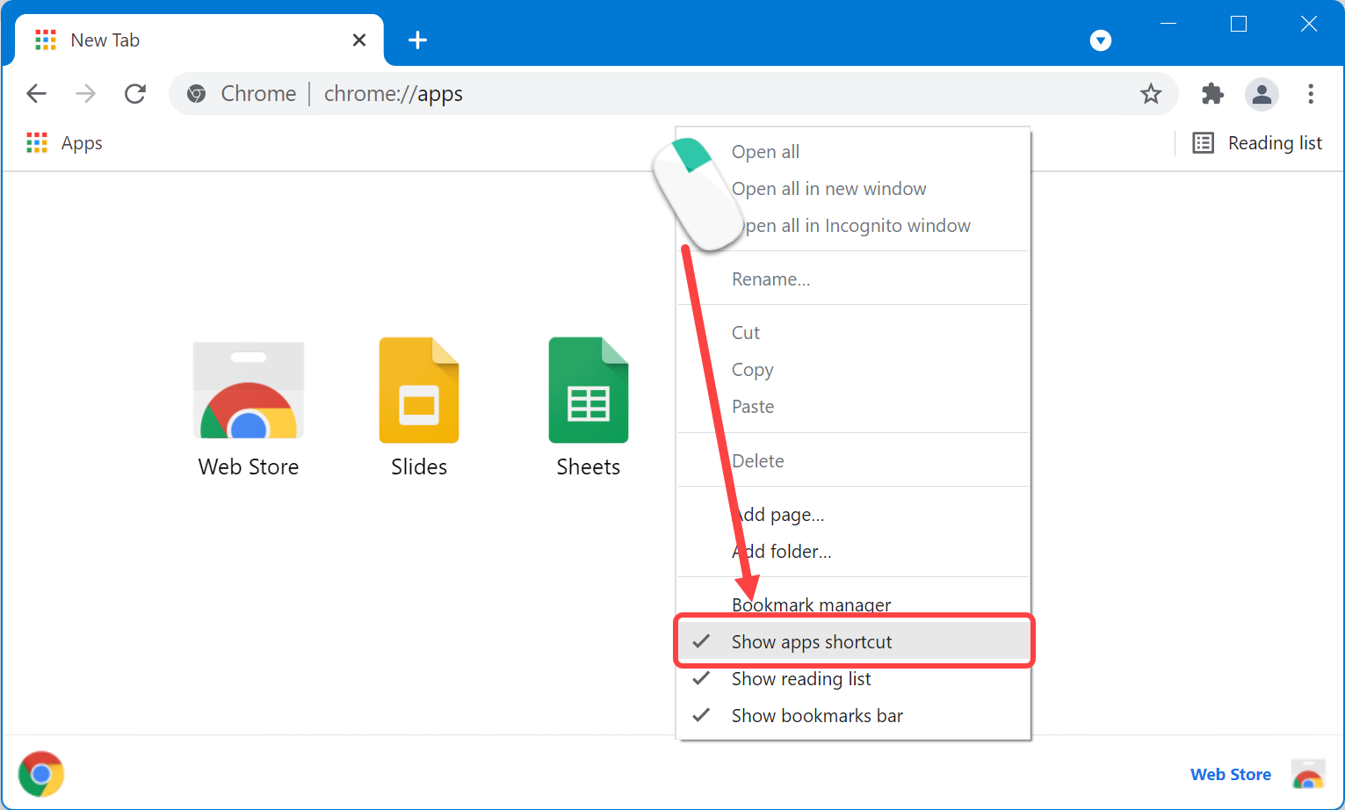The width and height of the screenshot is (1345, 810).
Task: Launch the Slides app
Action: 419,391
